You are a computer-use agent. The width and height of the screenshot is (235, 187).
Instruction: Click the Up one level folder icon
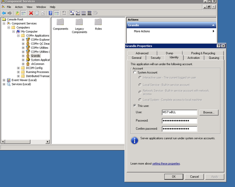(x=17, y=13)
